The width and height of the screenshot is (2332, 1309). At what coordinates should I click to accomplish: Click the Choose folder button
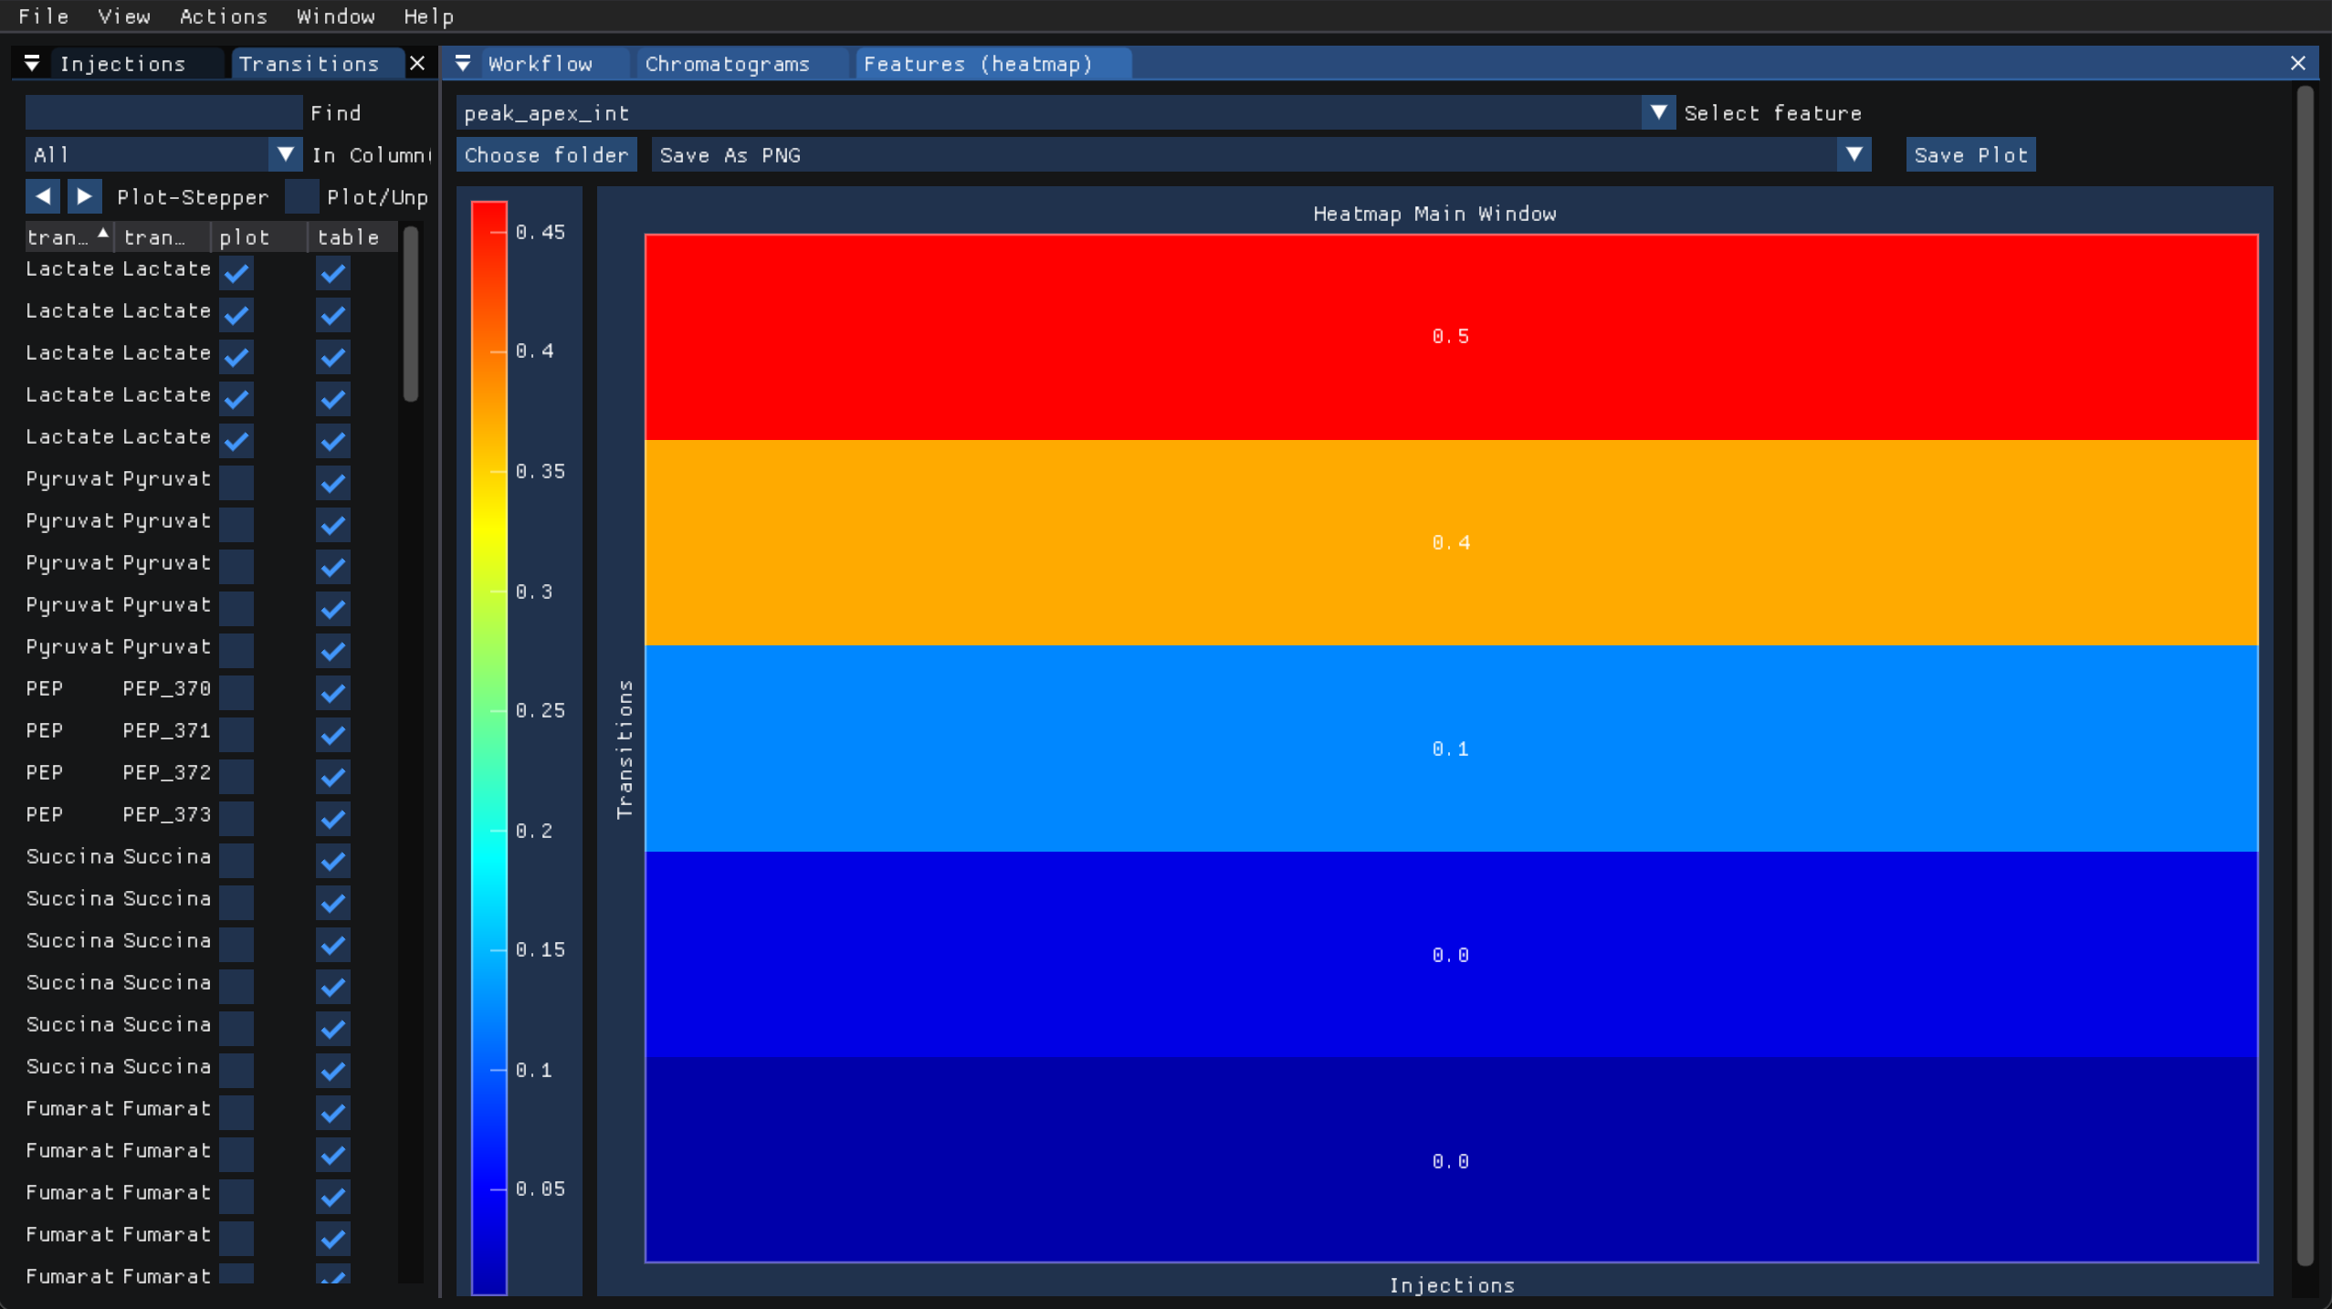[547, 154]
